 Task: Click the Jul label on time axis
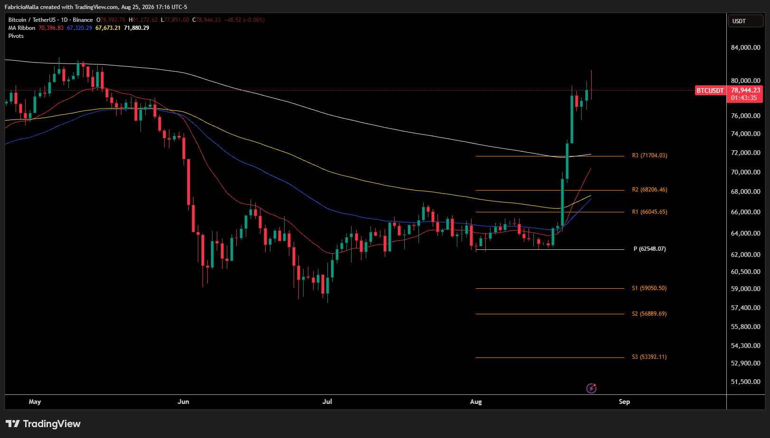click(x=327, y=402)
